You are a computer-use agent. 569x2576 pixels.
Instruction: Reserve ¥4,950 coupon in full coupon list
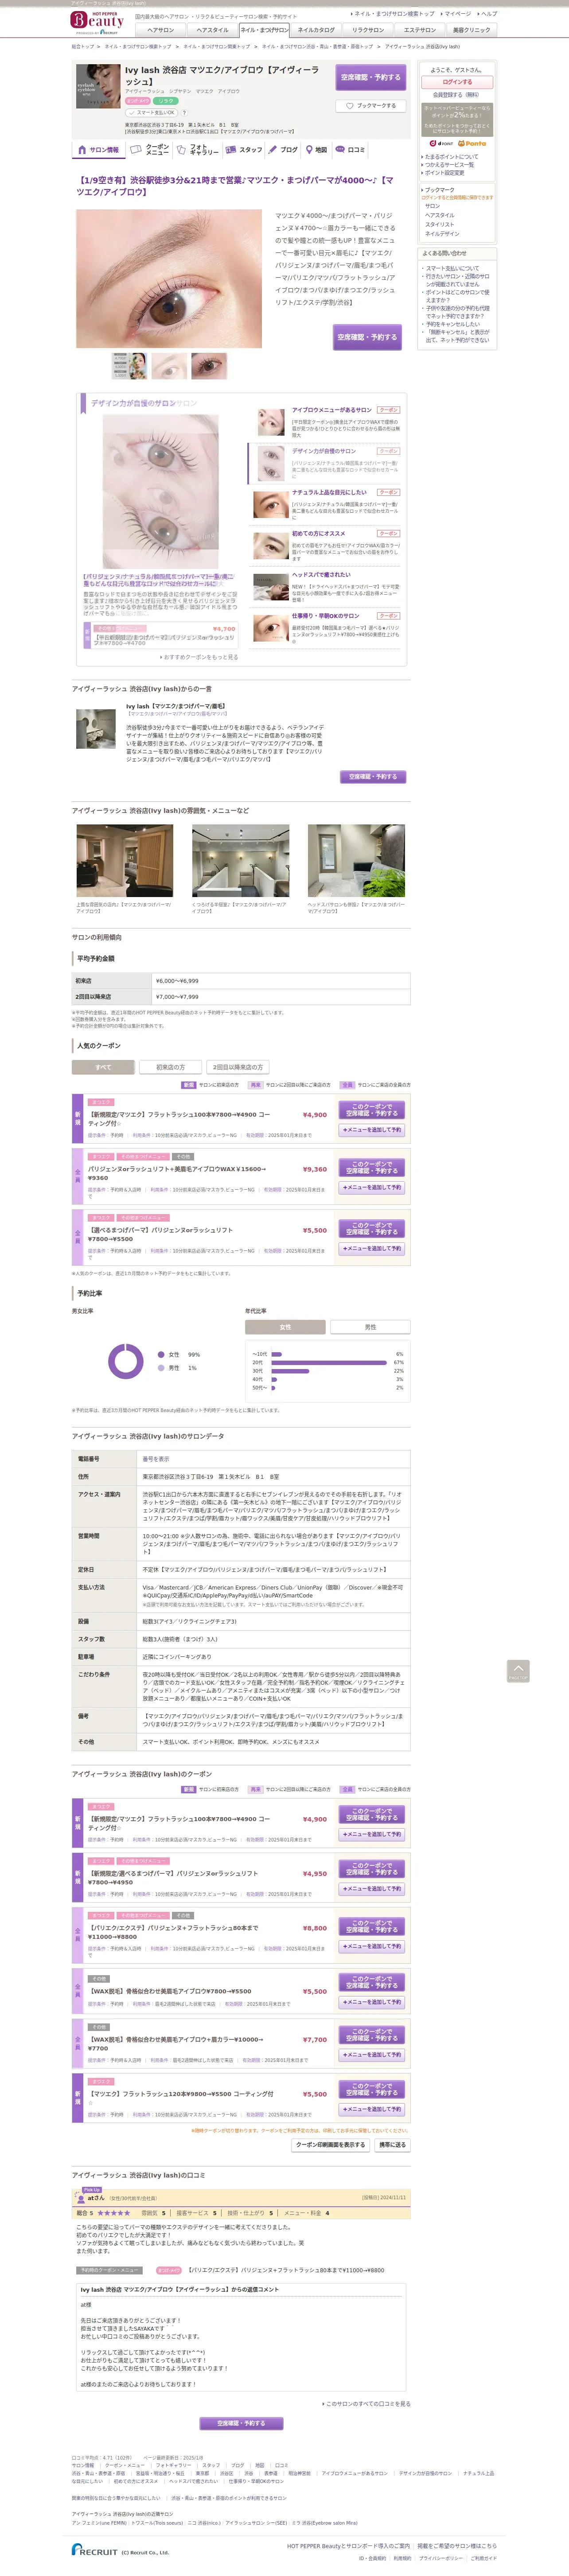click(x=372, y=1869)
